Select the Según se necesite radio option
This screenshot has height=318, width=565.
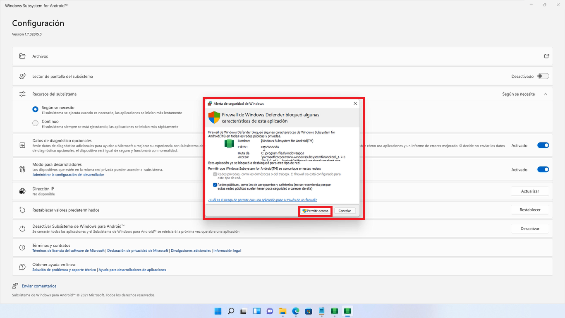[x=35, y=110]
